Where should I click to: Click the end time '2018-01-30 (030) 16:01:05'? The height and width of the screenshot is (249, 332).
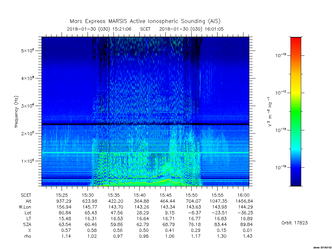(x=191, y=29)
